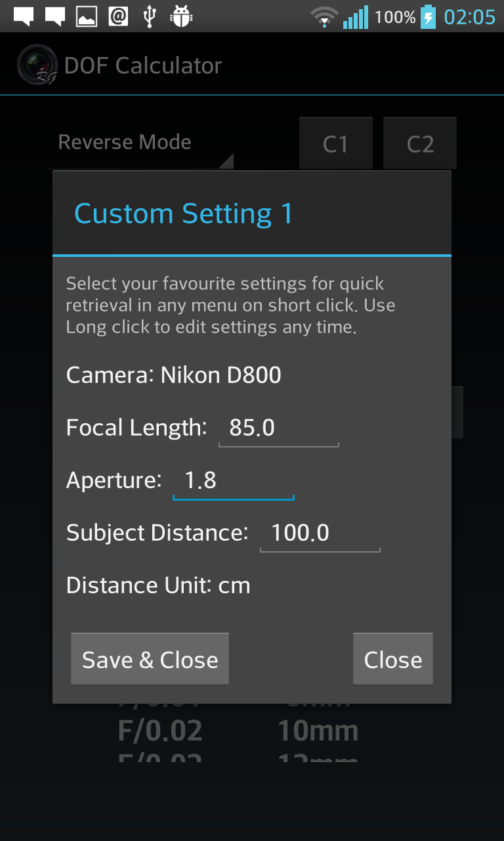Screen dimensions: 504x841
Task: Tap the email @ notification icon
Action: pos(119,16)
